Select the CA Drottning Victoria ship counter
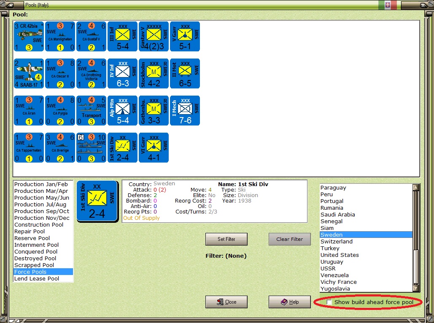 point(92,74)
